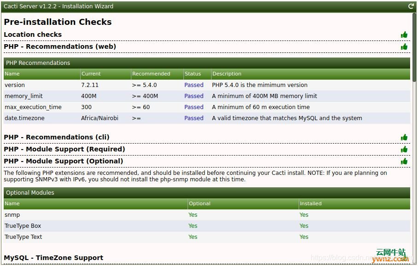Select the TrueType Box module name
The height and width of the screenshot is (266, 418).
pyautogui.click(x=23, y=226)
